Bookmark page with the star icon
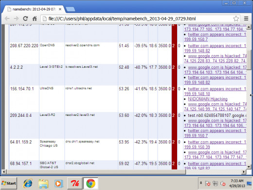Viewport: 253px width, 190px height. tap(236, 19)
